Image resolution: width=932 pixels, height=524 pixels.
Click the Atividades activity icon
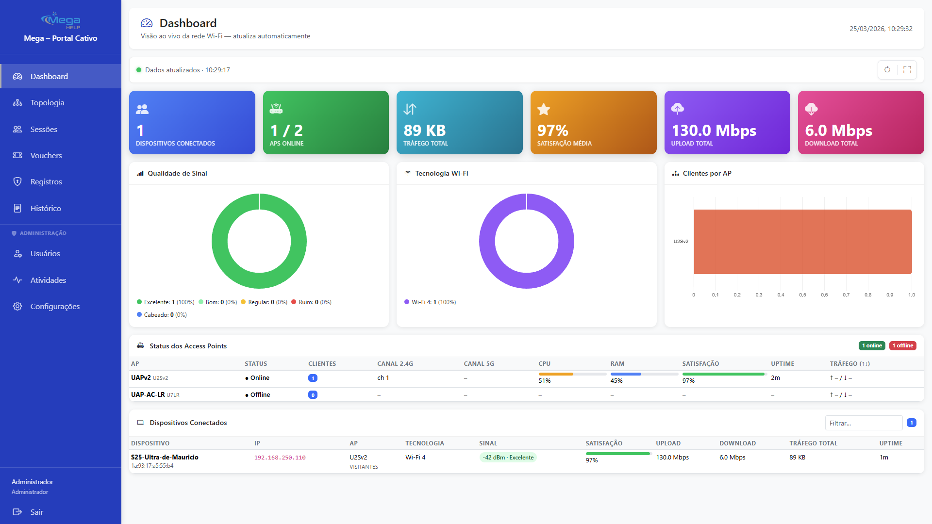coord(17,280)
